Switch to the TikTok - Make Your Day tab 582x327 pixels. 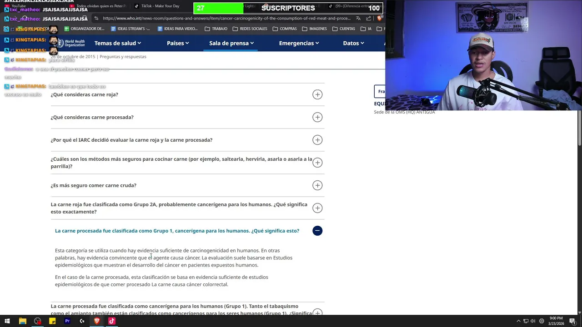click(157, 6)
